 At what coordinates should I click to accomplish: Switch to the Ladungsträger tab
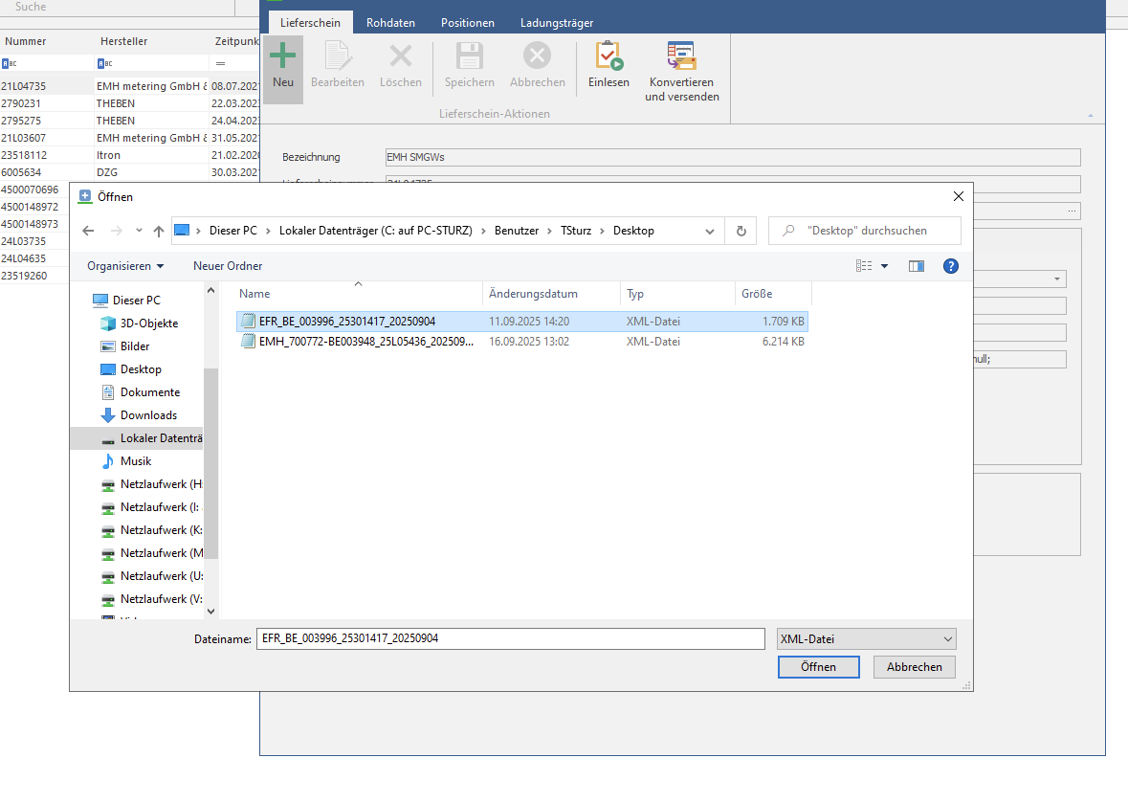(x=556, y=22)
